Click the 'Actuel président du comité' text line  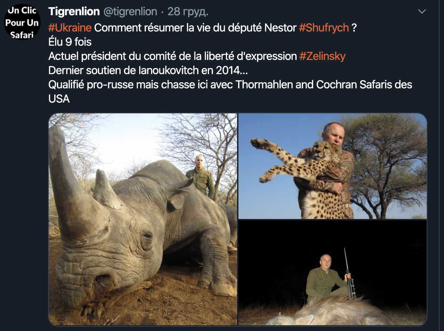coord(173,56)
